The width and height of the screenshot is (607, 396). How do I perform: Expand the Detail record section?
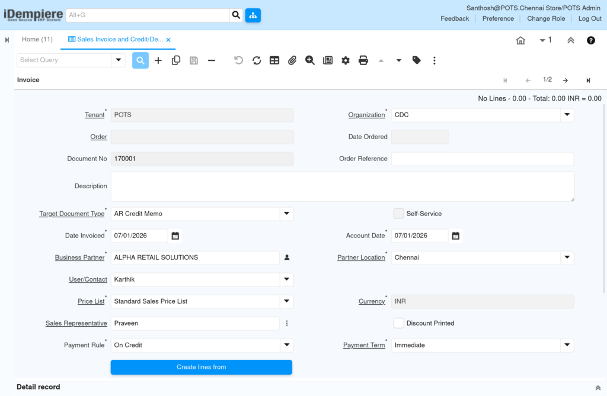pos(598,388)
